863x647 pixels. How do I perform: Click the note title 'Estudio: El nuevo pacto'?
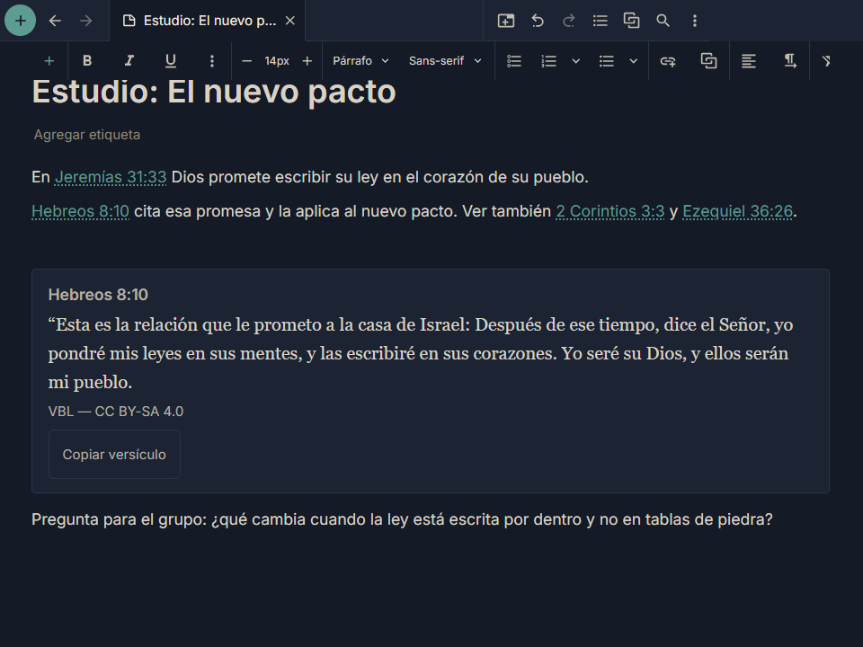click(x=214, y=92)
